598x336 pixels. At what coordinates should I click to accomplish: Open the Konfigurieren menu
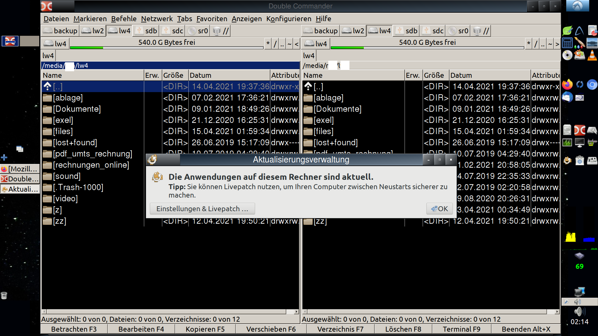pos(288,19)
